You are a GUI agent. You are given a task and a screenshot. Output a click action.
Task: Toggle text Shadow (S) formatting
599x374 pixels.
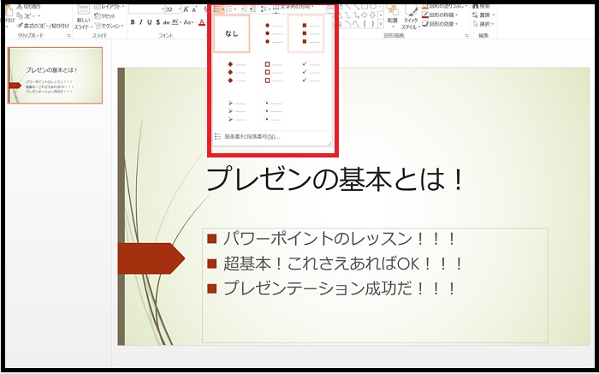[157, 22]
